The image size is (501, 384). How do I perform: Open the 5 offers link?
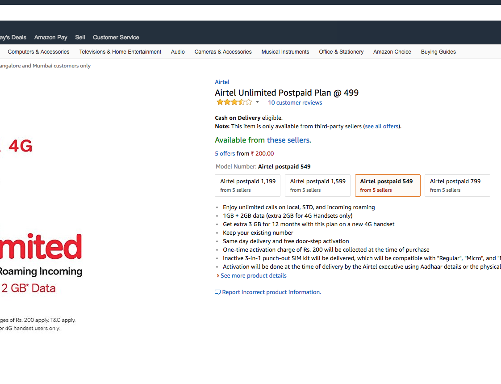pos(225,154)
